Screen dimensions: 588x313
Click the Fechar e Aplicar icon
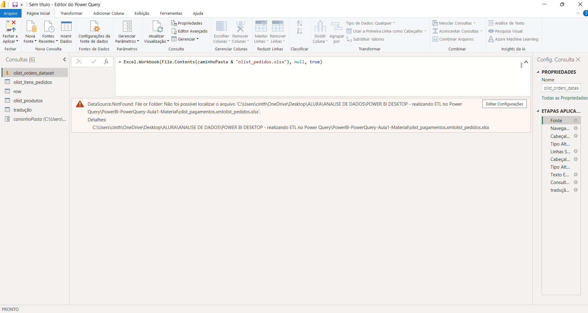[10, 26]
